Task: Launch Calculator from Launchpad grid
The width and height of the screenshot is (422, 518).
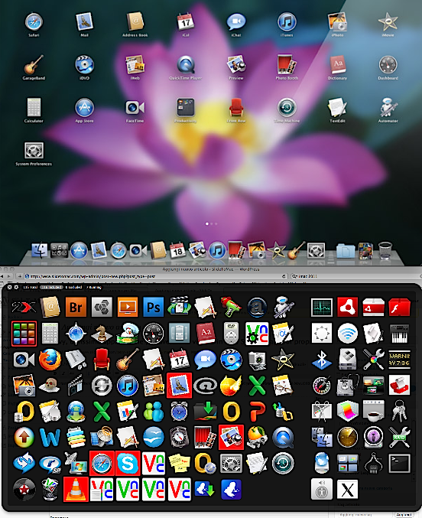Action: coord(34,107)
